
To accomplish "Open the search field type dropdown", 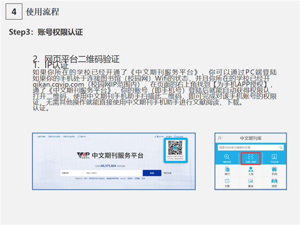I will pos(72,173).
